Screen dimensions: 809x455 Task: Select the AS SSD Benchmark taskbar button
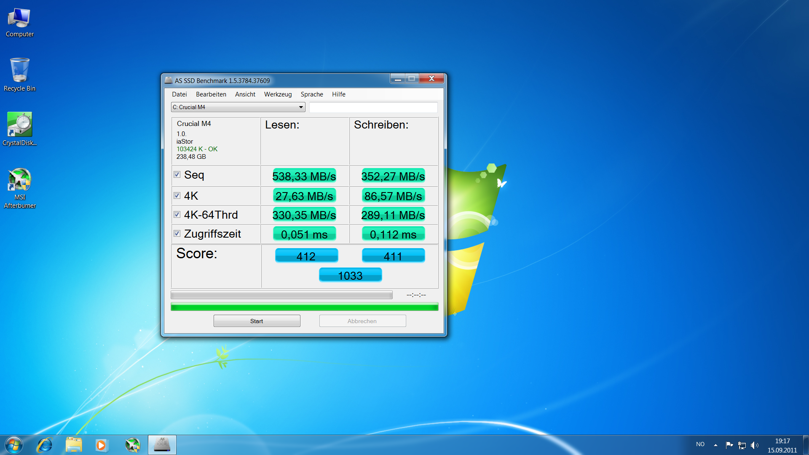click(x=162, y=445)
